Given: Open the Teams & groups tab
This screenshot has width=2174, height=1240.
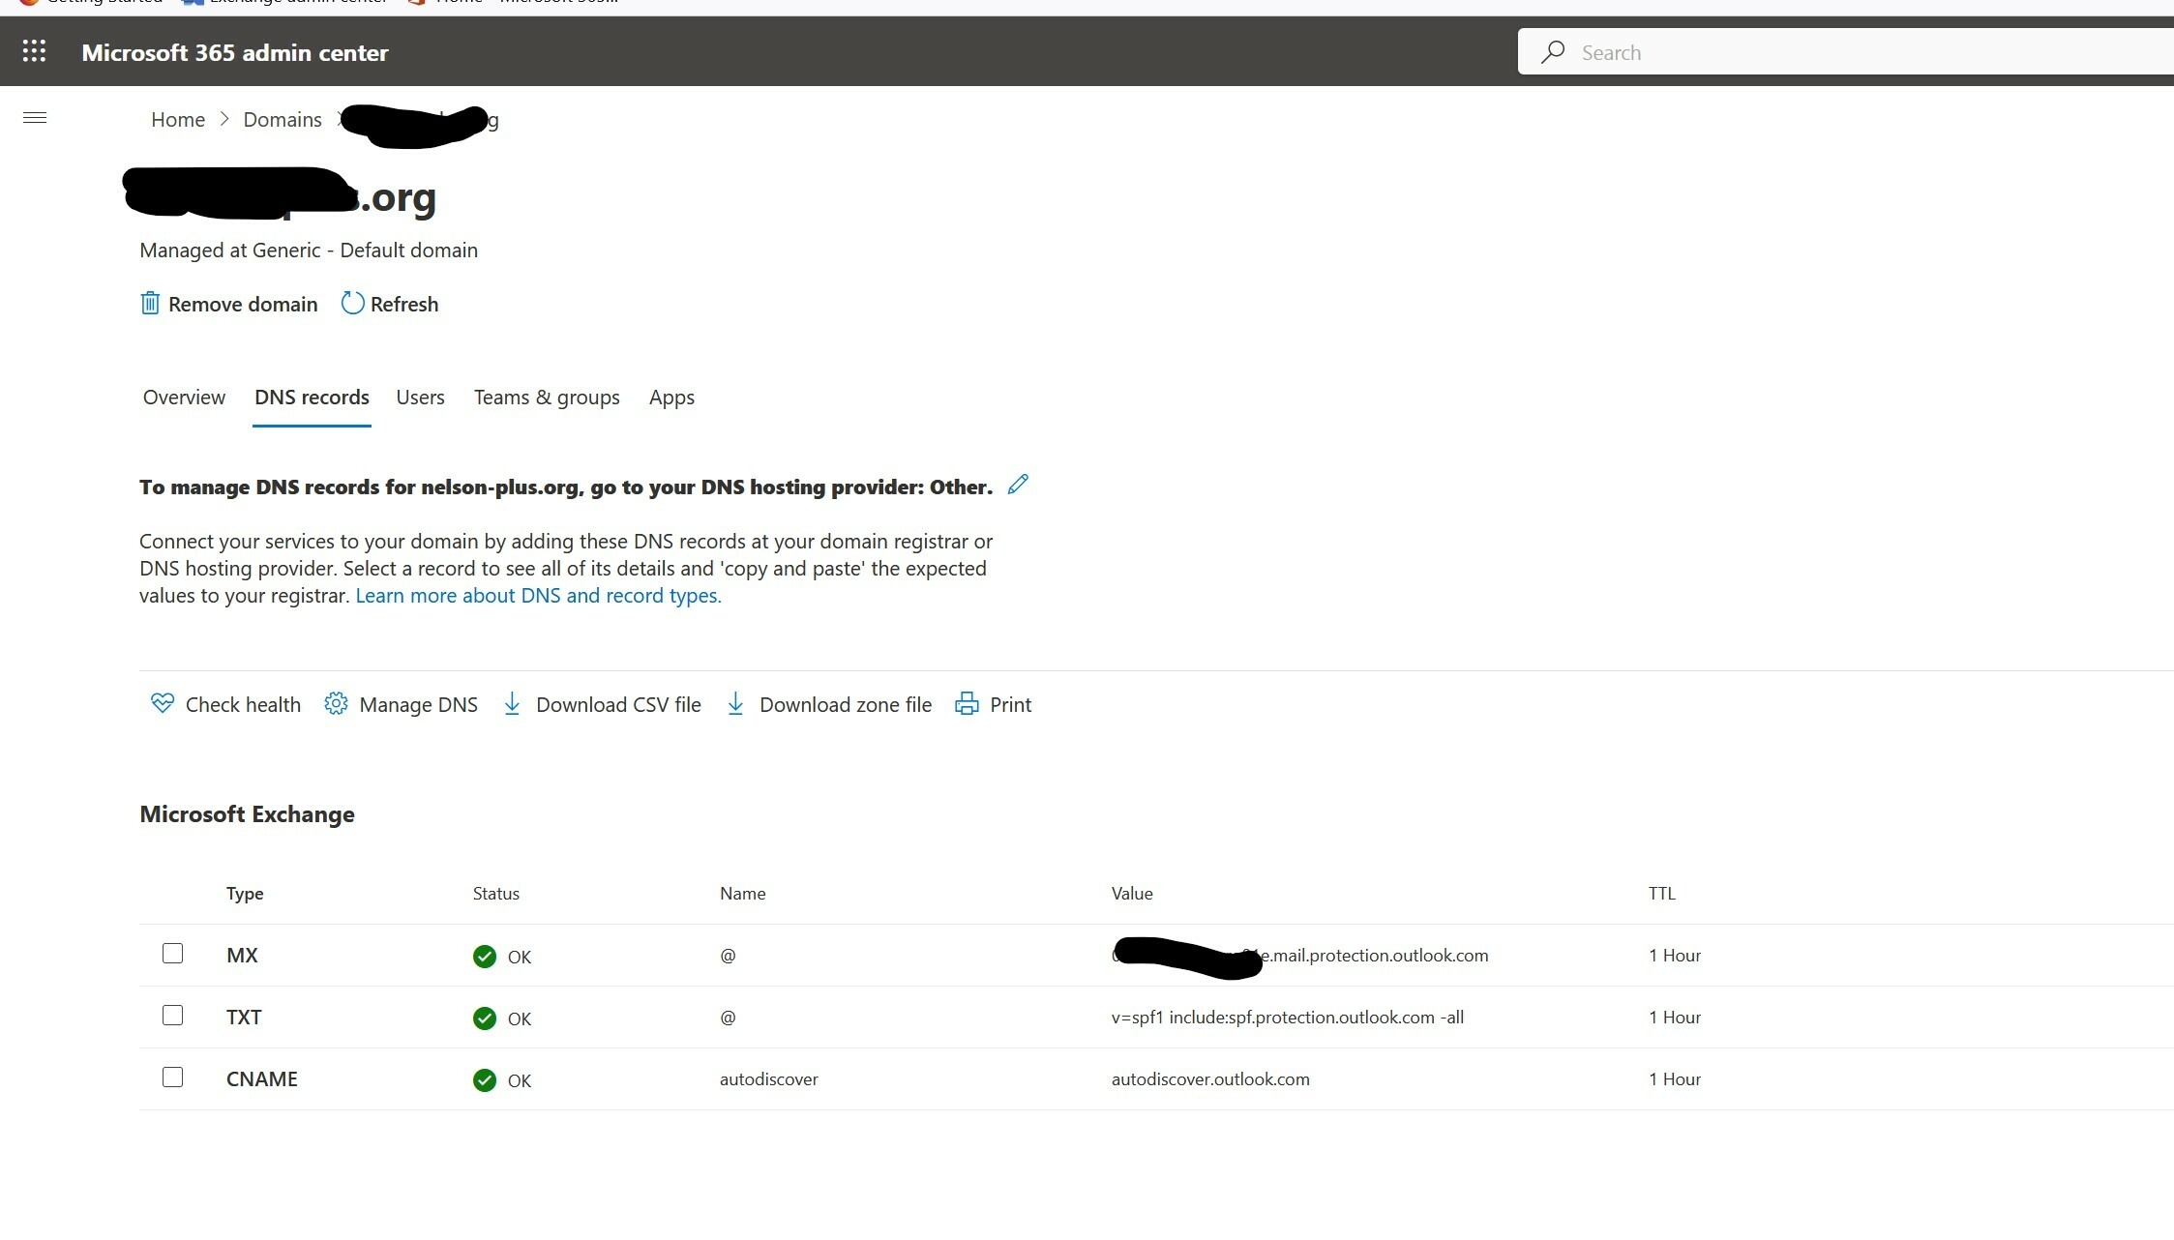Looking at the screenshot, I should 547,397.
